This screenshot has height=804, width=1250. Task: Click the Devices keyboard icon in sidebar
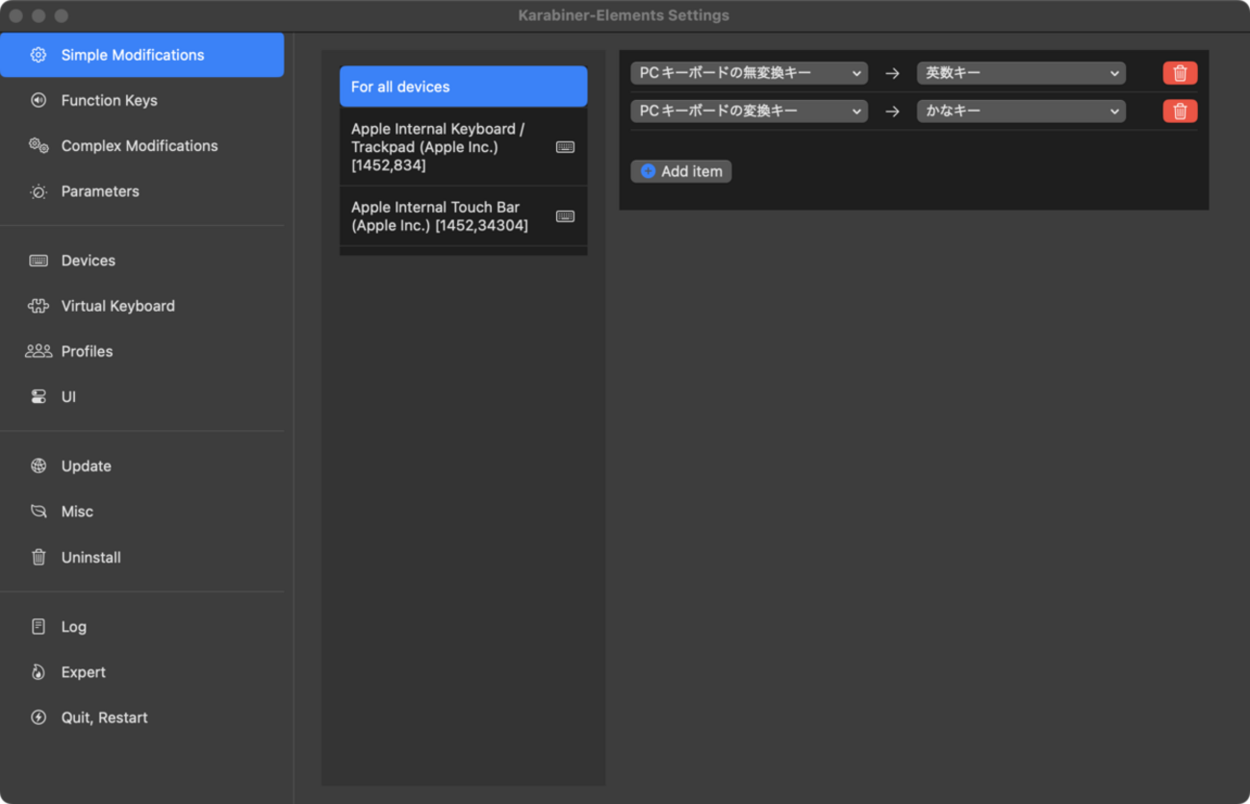38,261
